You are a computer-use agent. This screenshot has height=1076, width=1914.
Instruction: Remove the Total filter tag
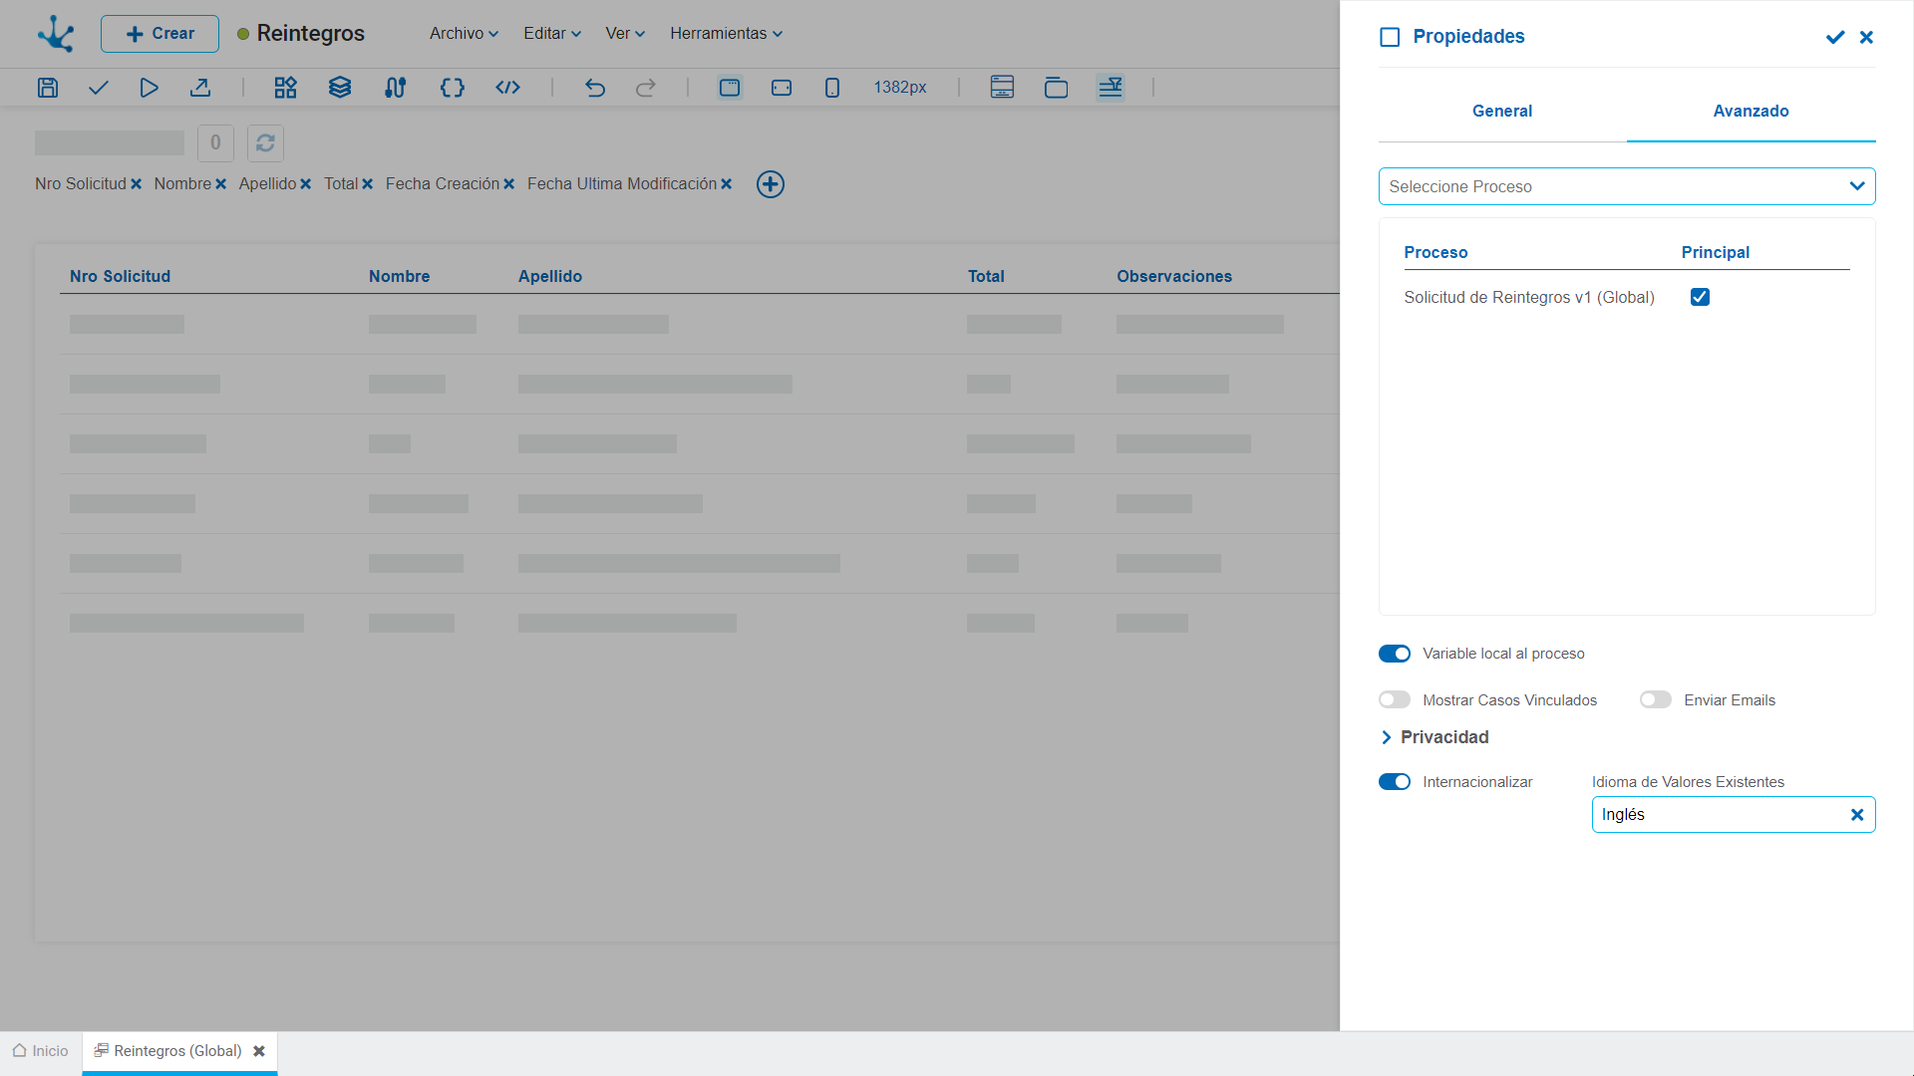pyautogui.click(x=368, y=184)
